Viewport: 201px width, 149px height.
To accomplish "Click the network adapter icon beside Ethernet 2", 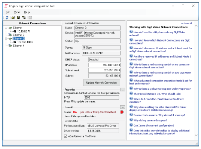I will point(10,35).
